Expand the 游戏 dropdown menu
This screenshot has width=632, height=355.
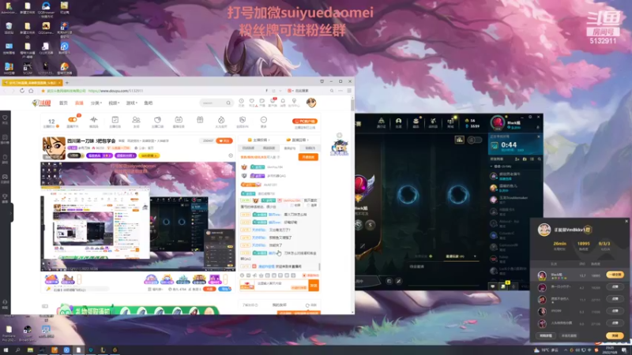click(131, 103)
